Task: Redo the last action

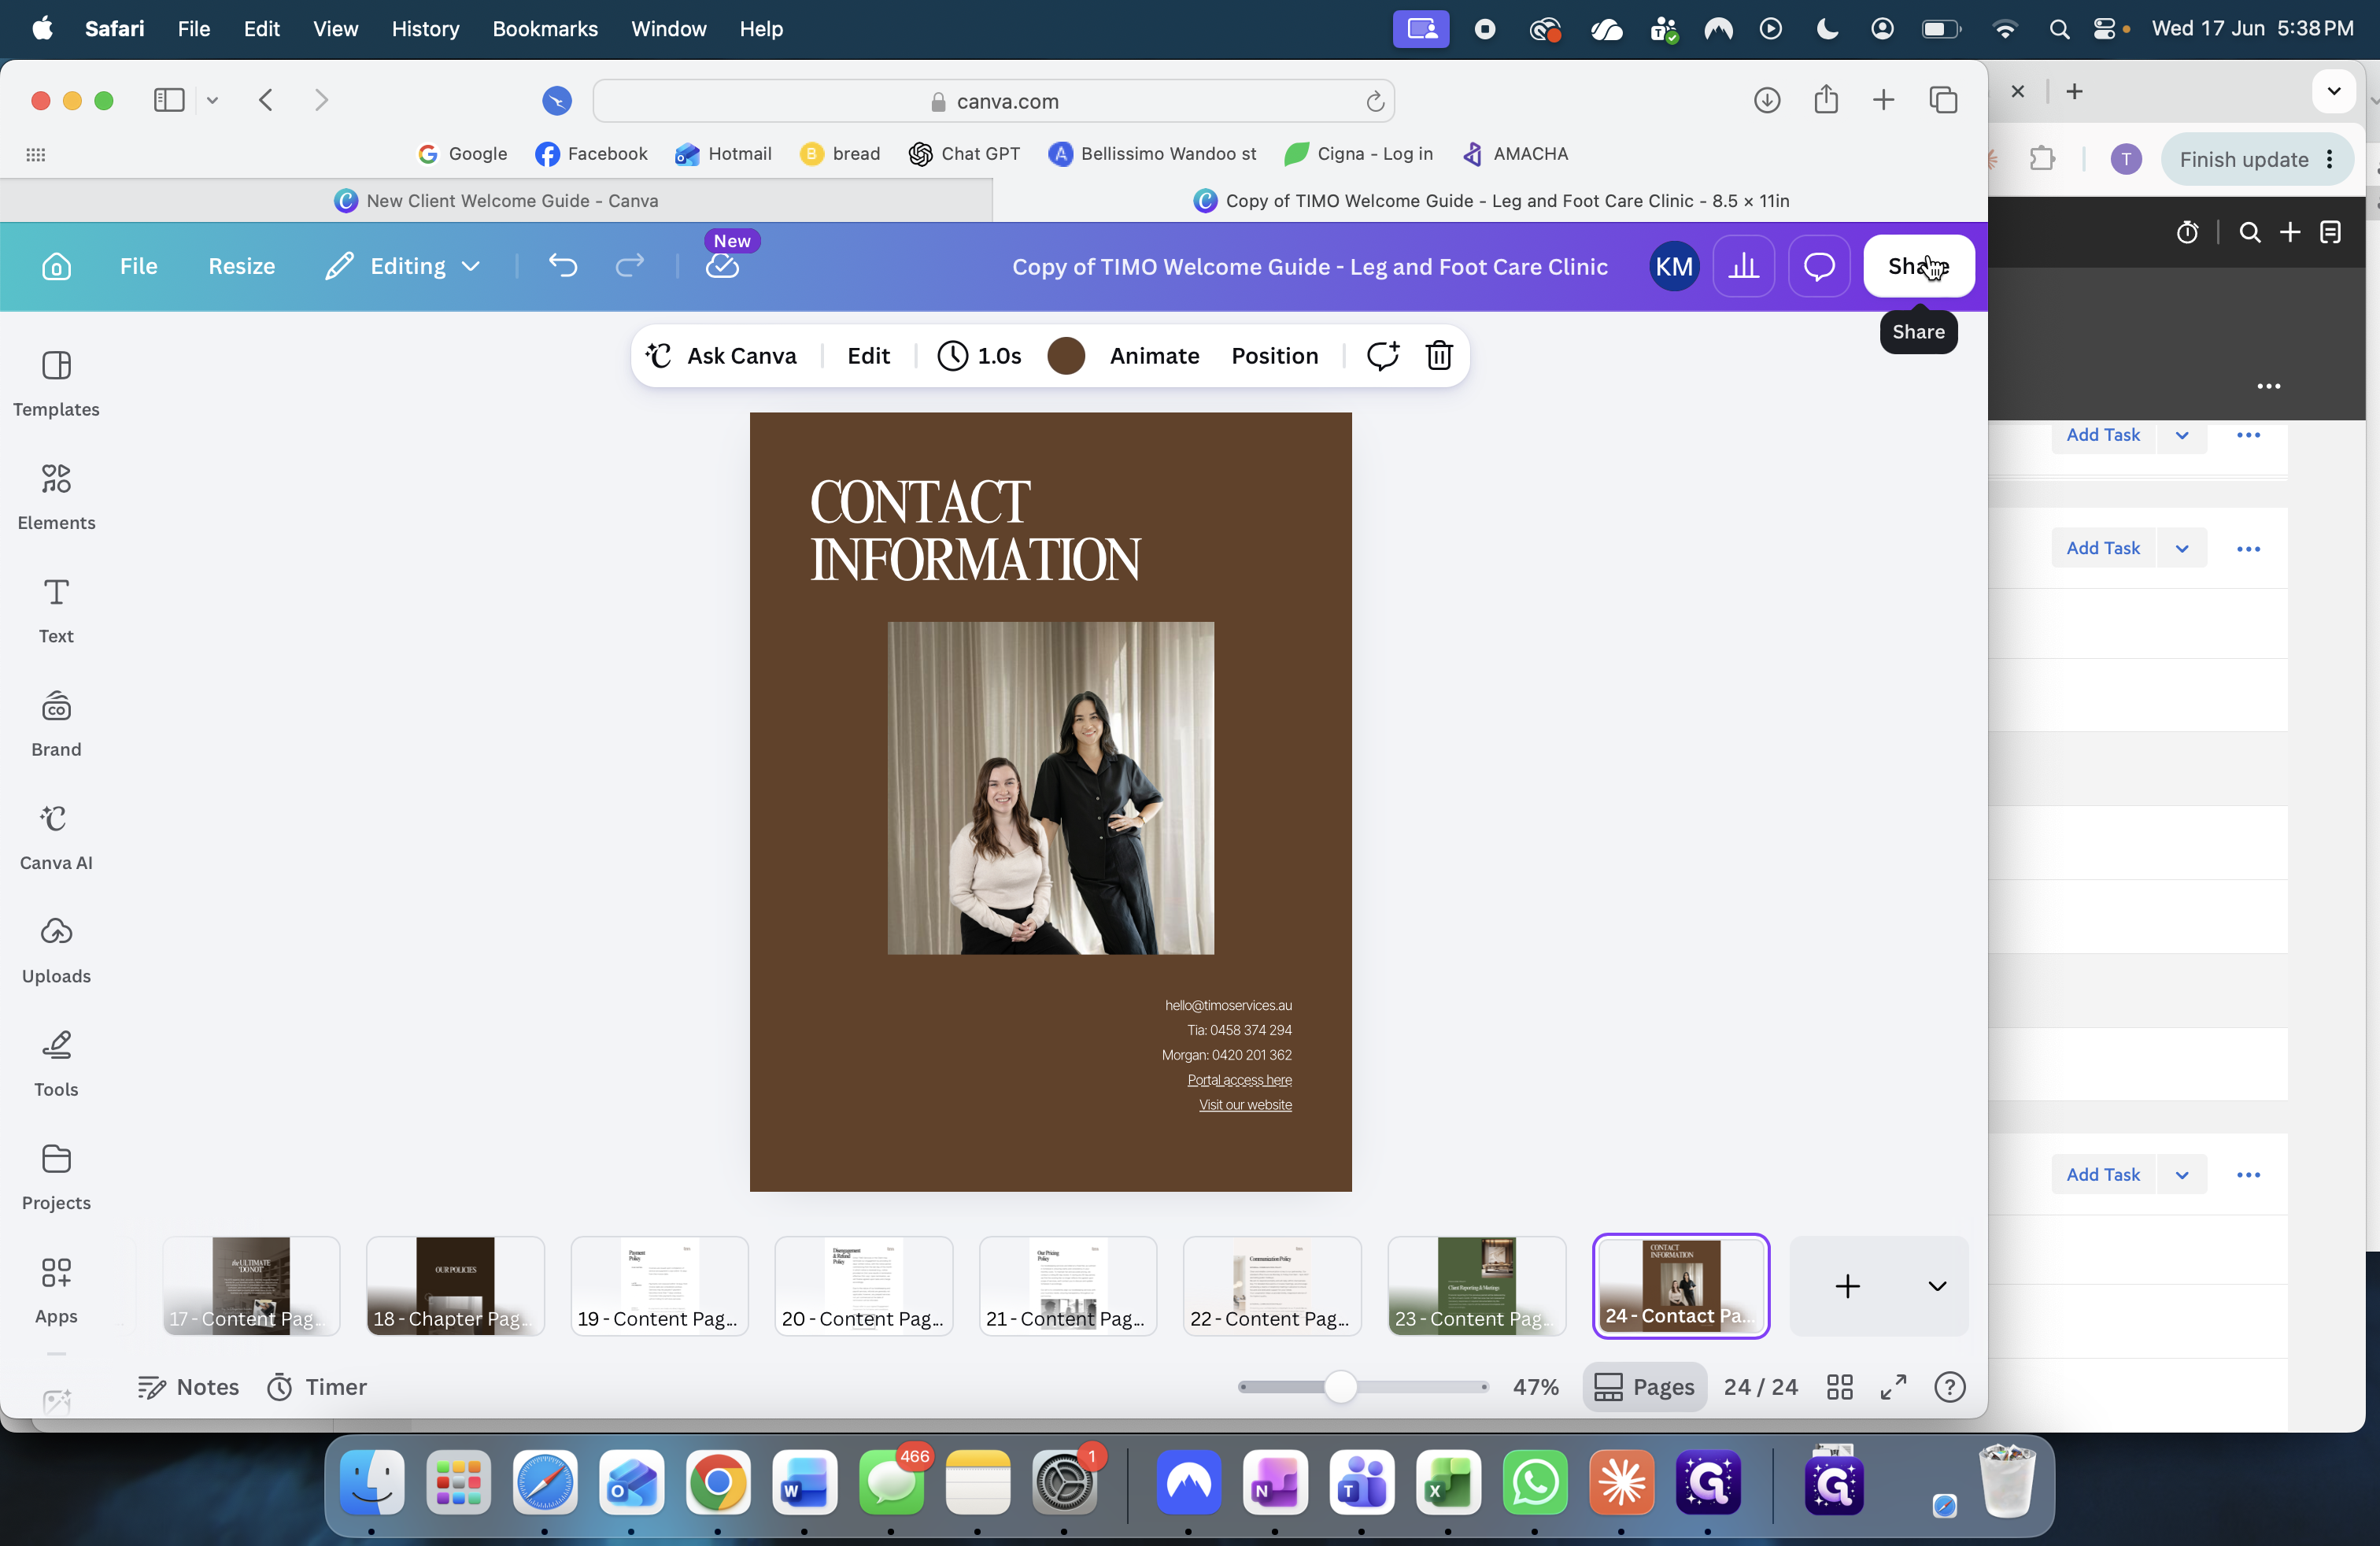Action: point(630,266)
